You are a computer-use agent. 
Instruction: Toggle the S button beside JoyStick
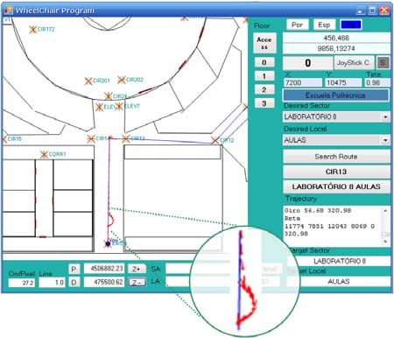383,62
